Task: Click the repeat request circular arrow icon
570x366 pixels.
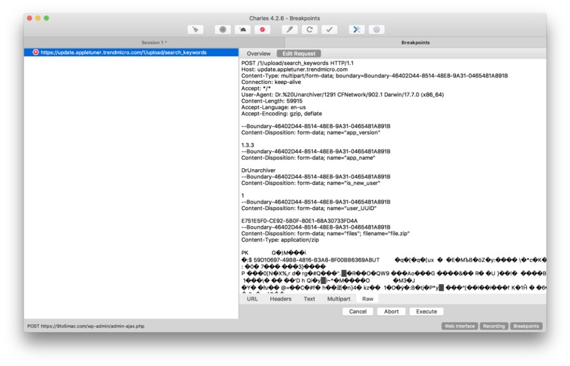Action: coord(309,30)
